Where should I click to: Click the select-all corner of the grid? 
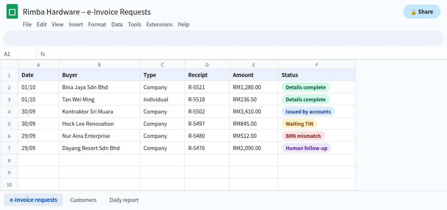tap(9, 64)
